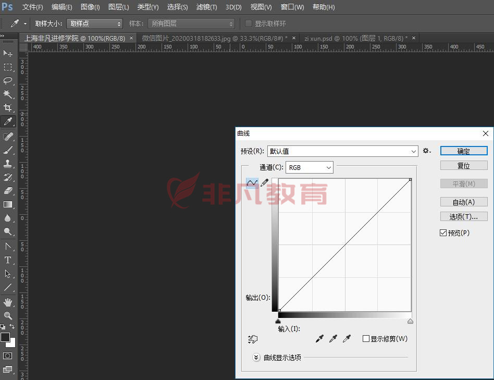This screenshot has height=380, width=494.
Task: Select the Blur tool
Action: coord(8,218)
